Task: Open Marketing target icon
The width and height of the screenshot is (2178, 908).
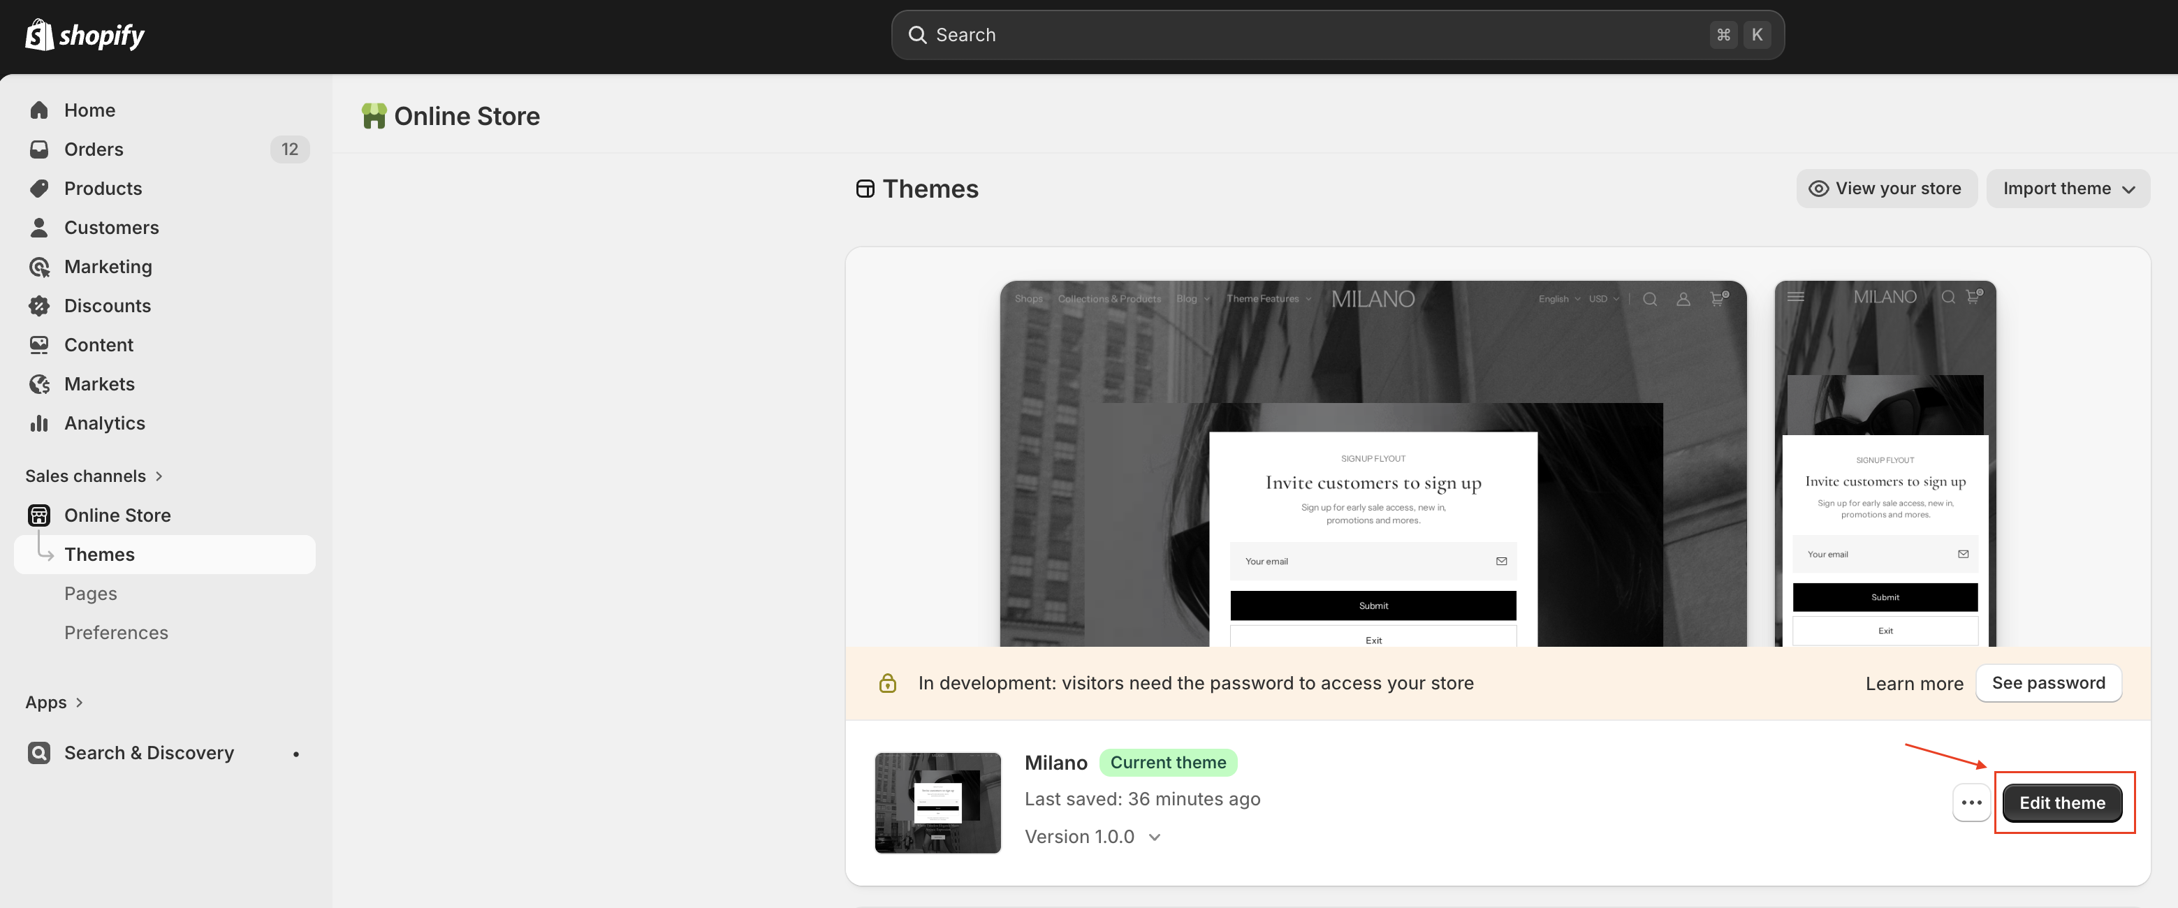Action: point(39,267)
